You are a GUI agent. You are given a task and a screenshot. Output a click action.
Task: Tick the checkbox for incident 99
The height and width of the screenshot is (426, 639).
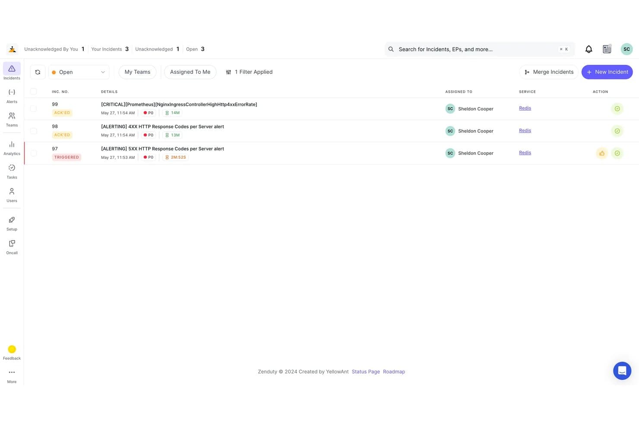point(33,109)
